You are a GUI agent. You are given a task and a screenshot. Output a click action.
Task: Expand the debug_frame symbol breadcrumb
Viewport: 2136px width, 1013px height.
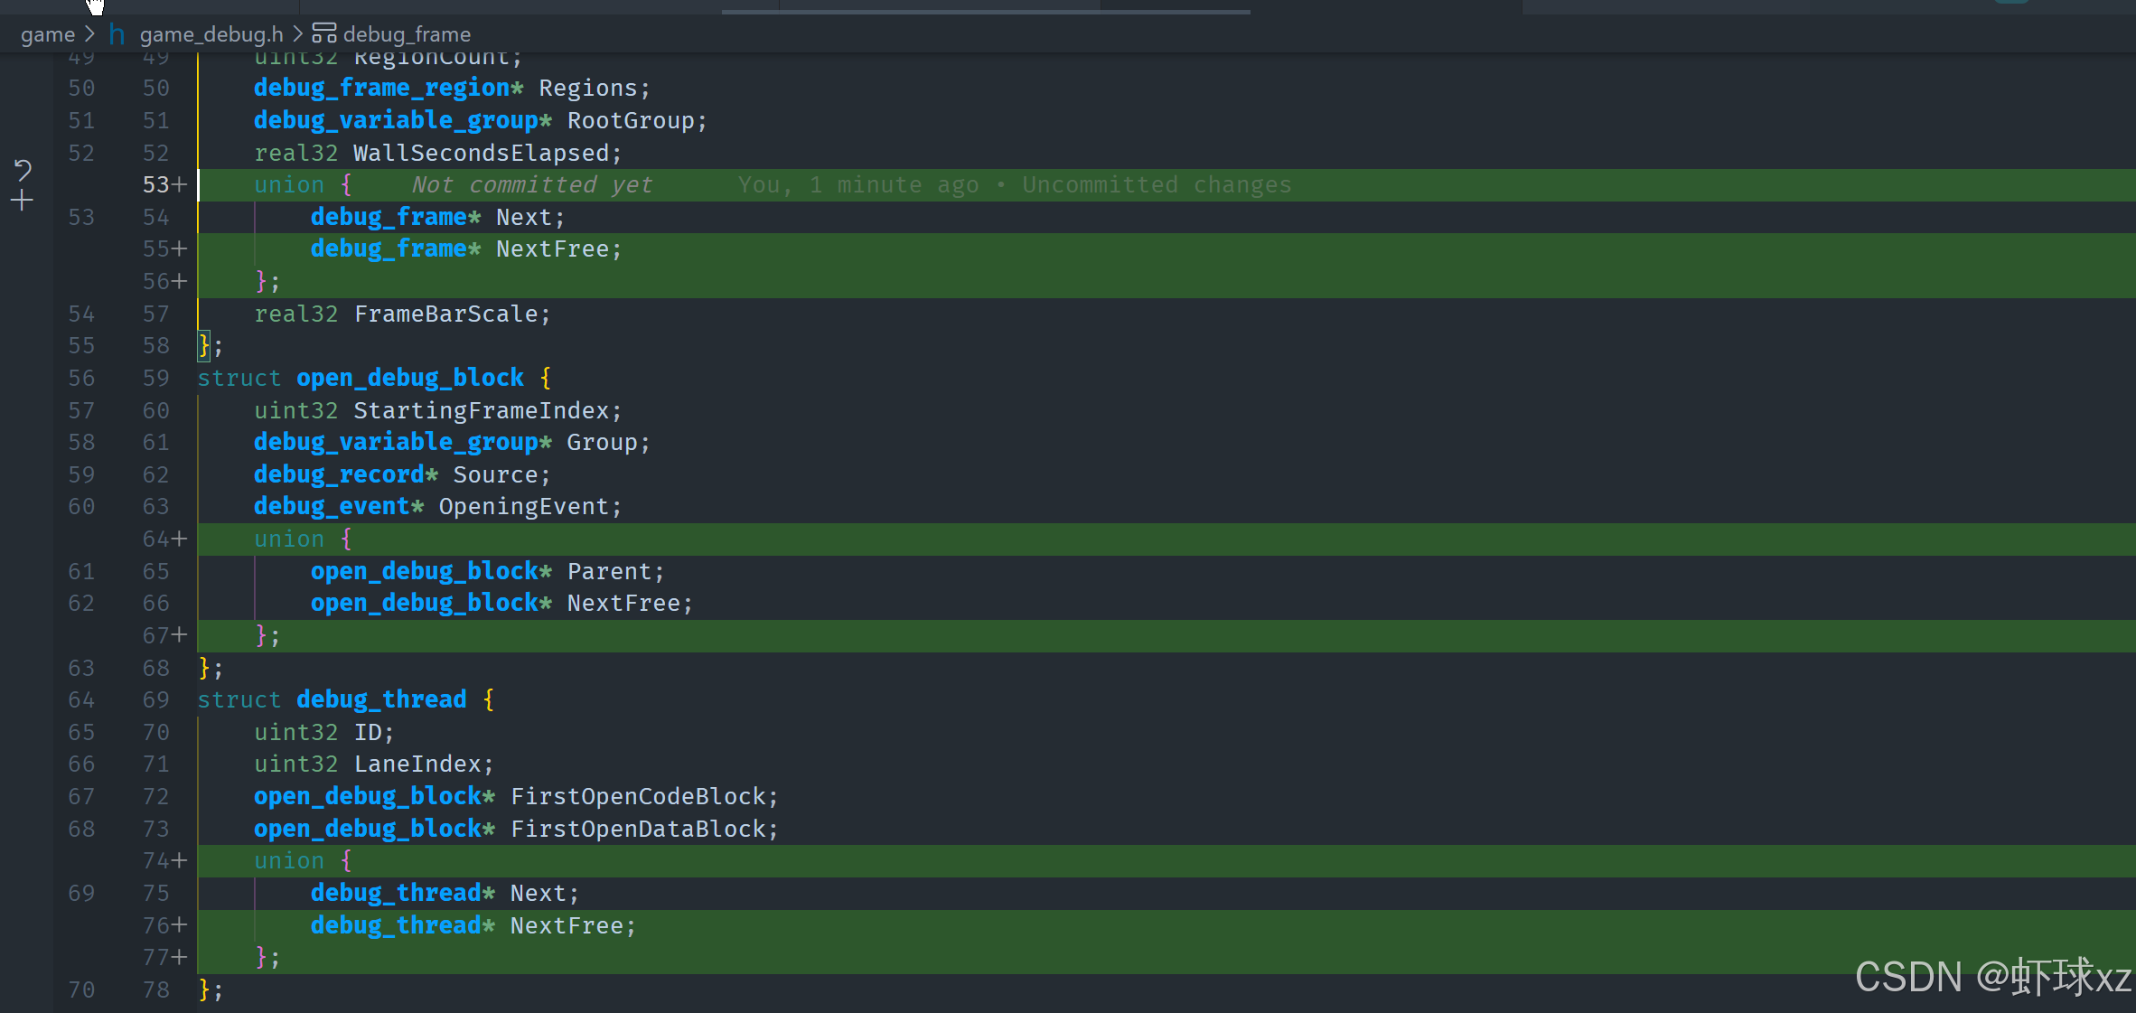407,34
